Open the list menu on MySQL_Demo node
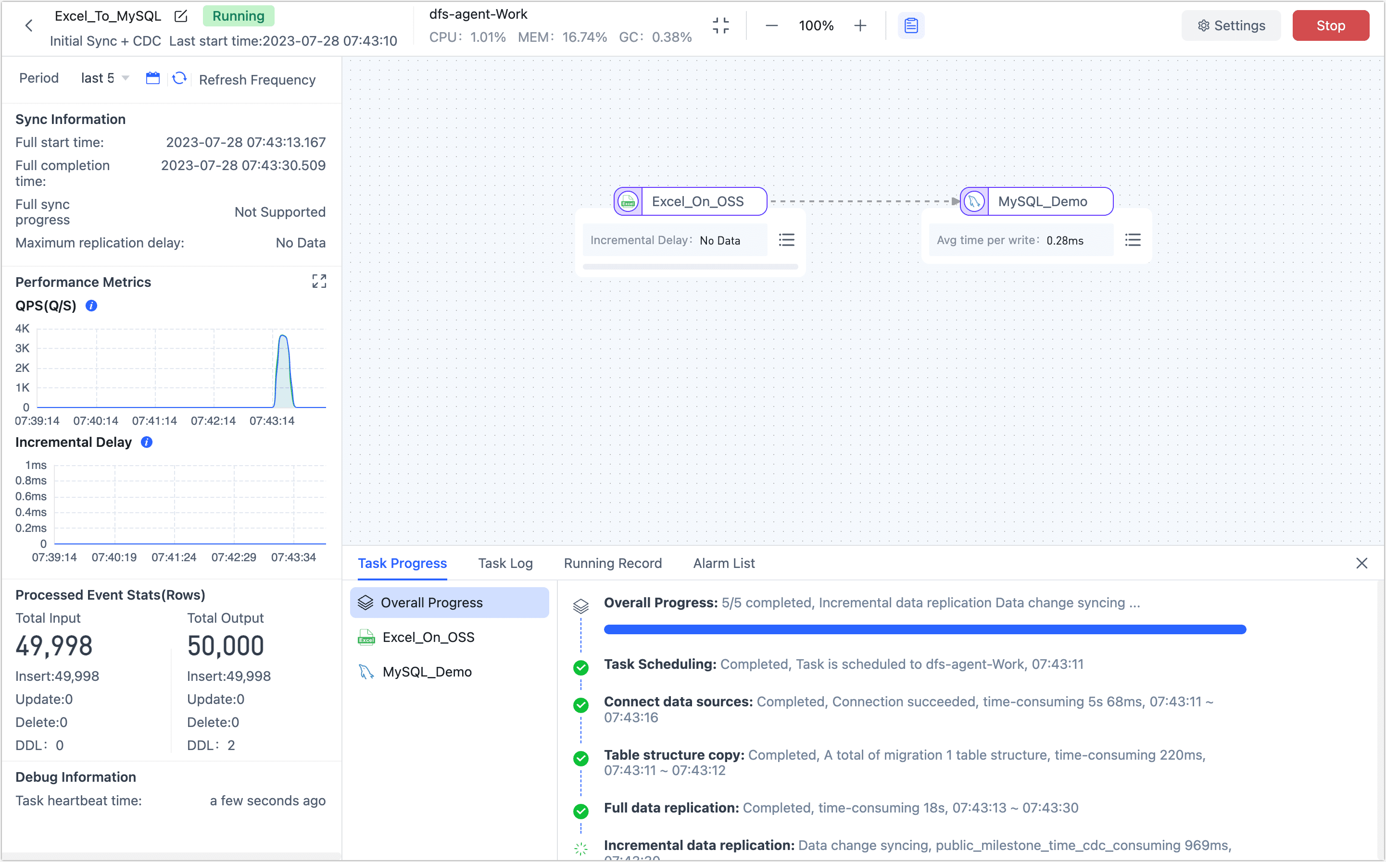 point(1133,240)
